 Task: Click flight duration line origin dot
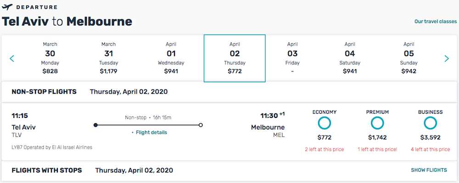coord(95,125)
